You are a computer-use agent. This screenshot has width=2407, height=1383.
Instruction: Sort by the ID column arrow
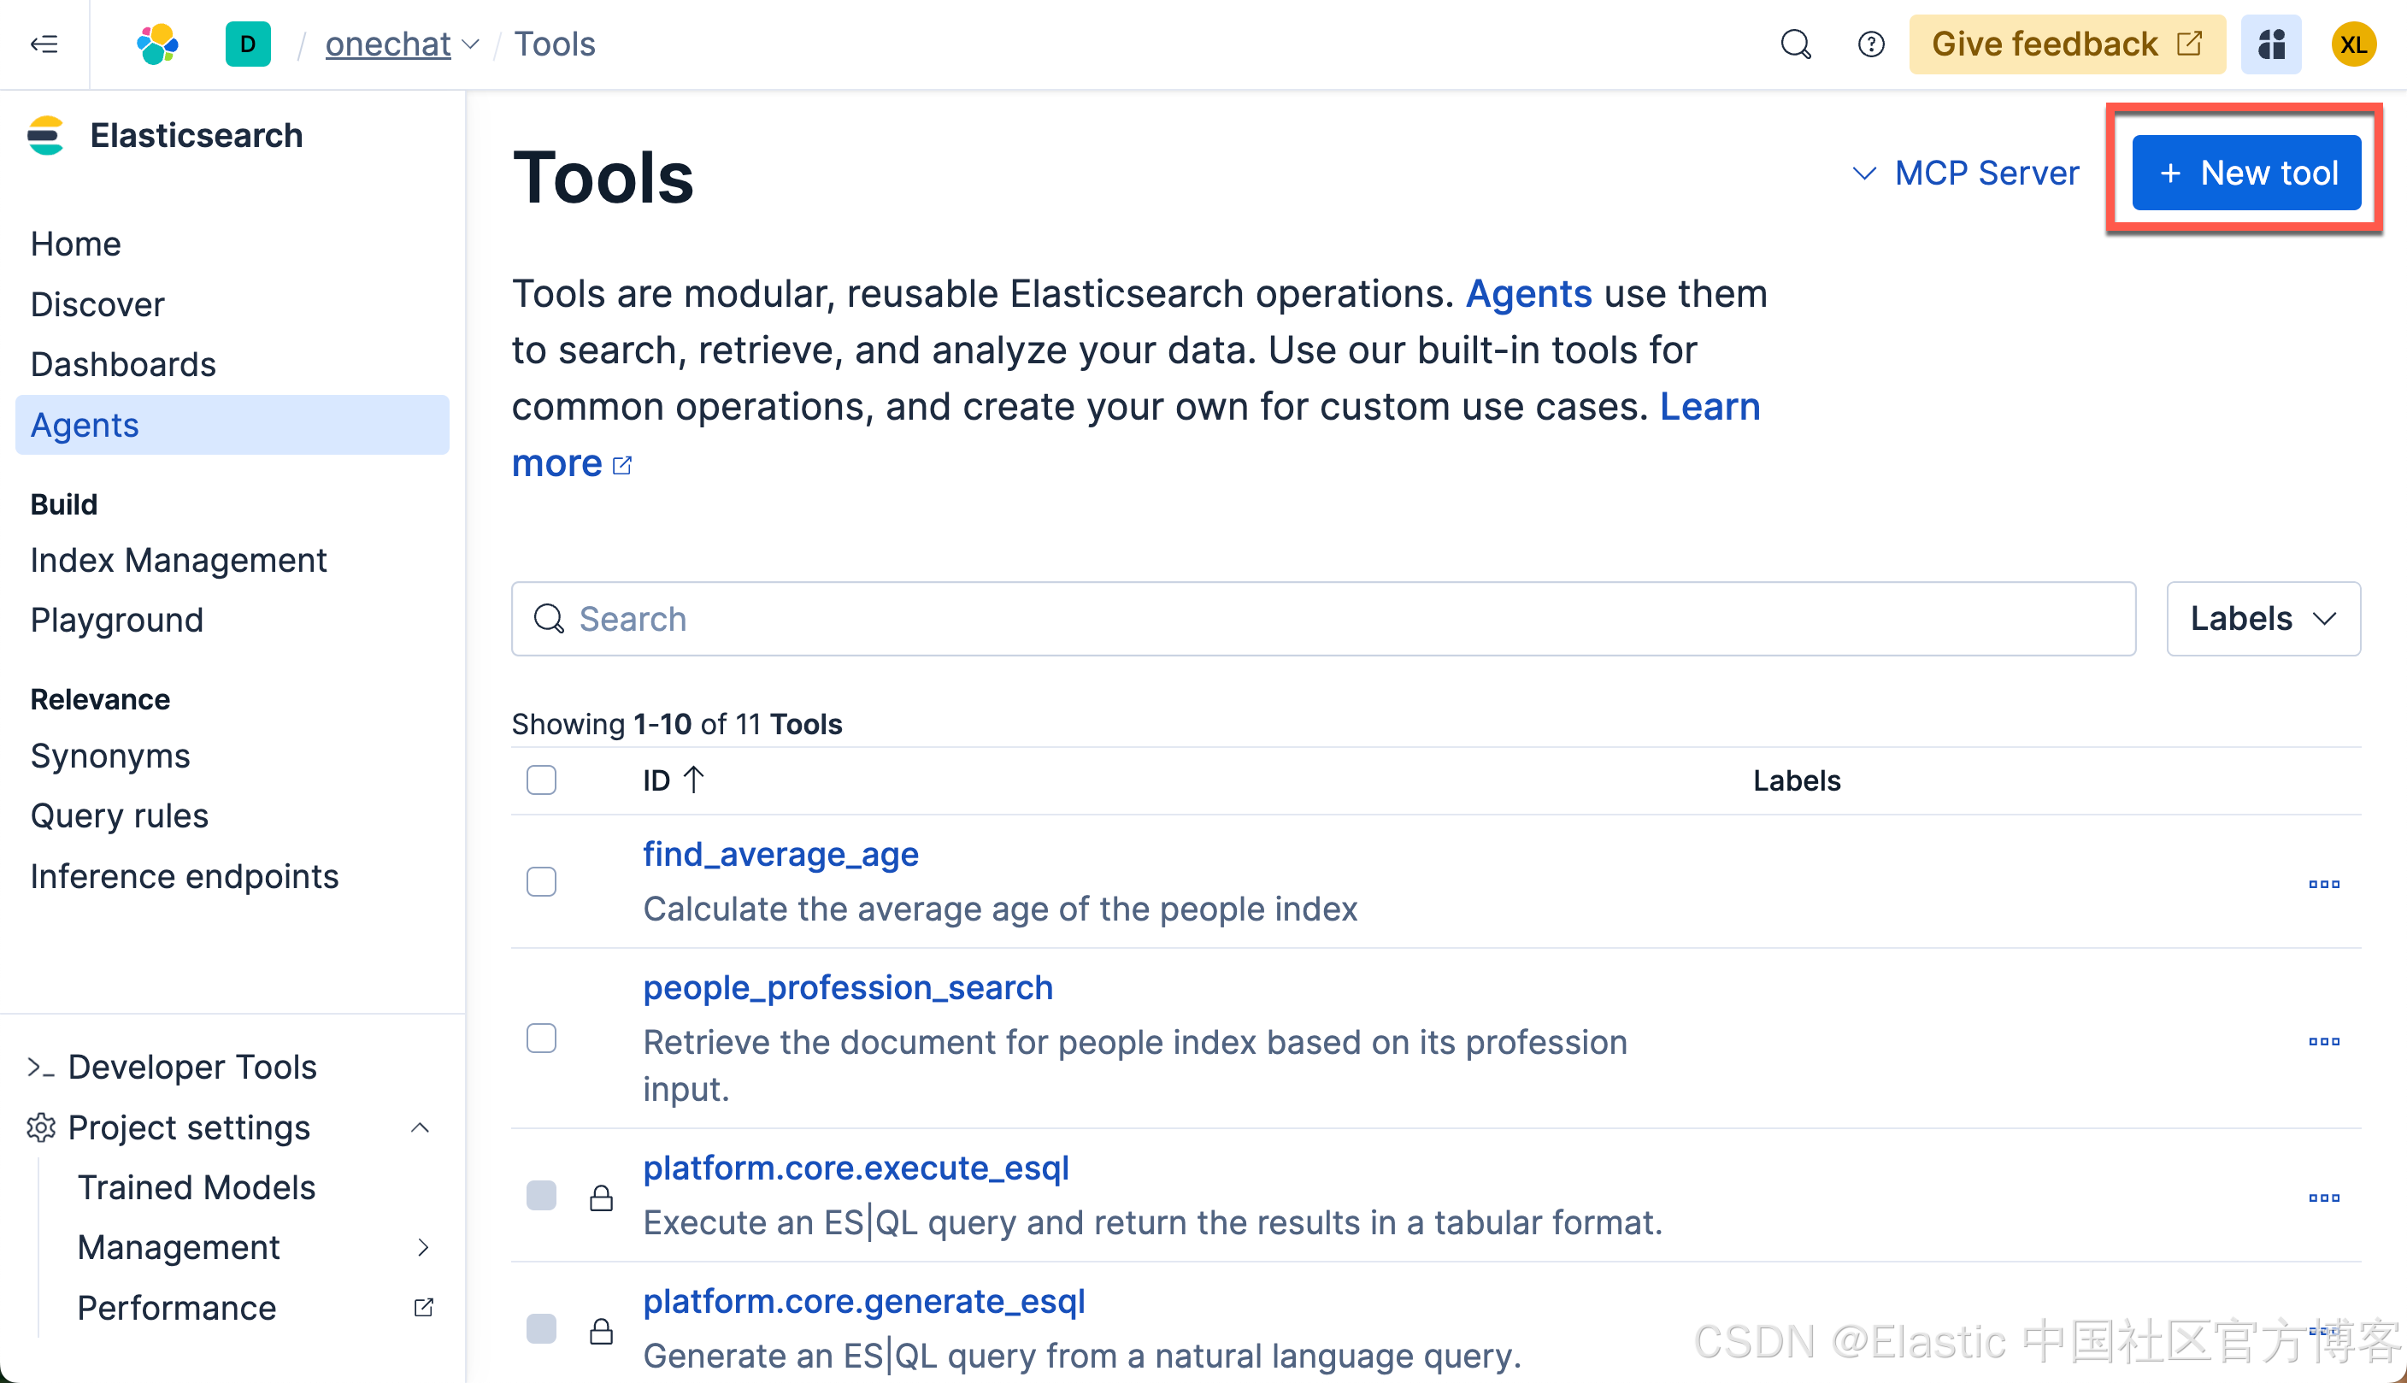pos(694,780)
